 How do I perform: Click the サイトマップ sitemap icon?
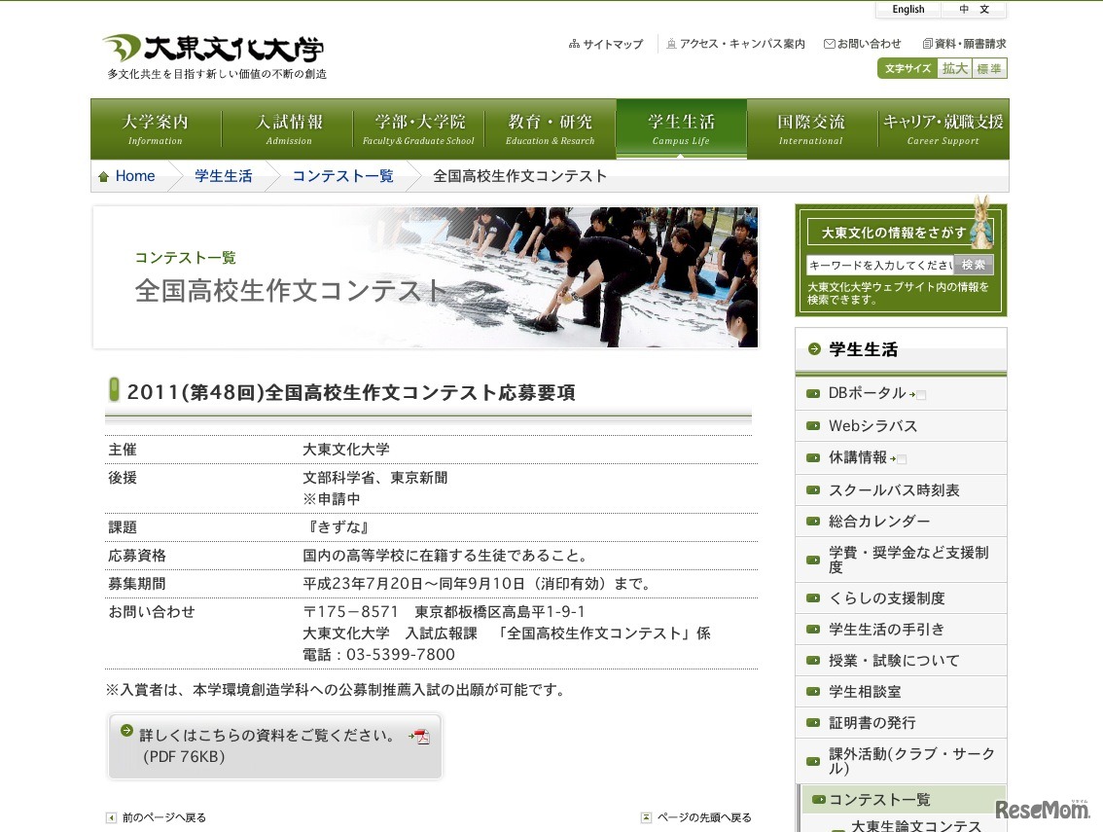(x=572, y=44)
